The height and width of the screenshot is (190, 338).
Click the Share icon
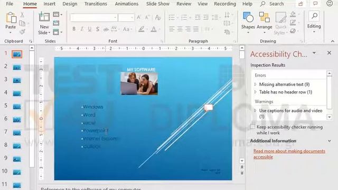pos(301,4)
